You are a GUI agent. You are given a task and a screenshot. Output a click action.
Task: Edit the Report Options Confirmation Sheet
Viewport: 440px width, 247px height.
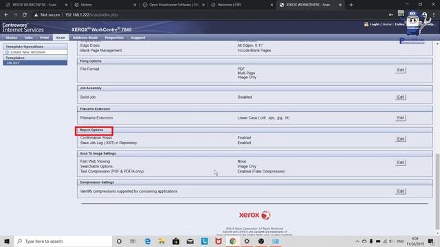[400, 139]
